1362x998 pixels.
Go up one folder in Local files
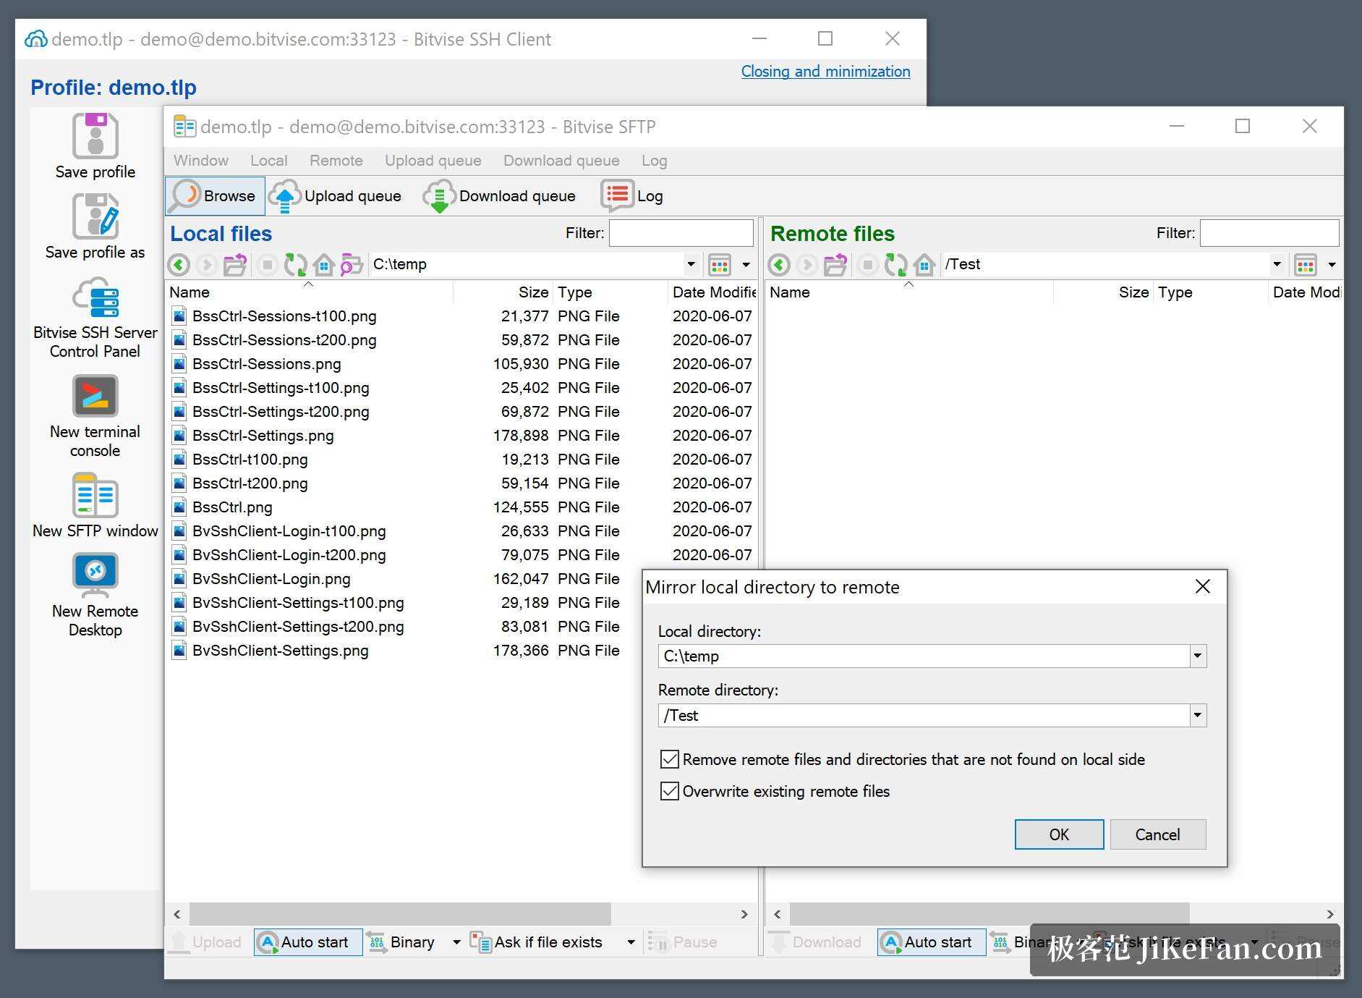235,265
